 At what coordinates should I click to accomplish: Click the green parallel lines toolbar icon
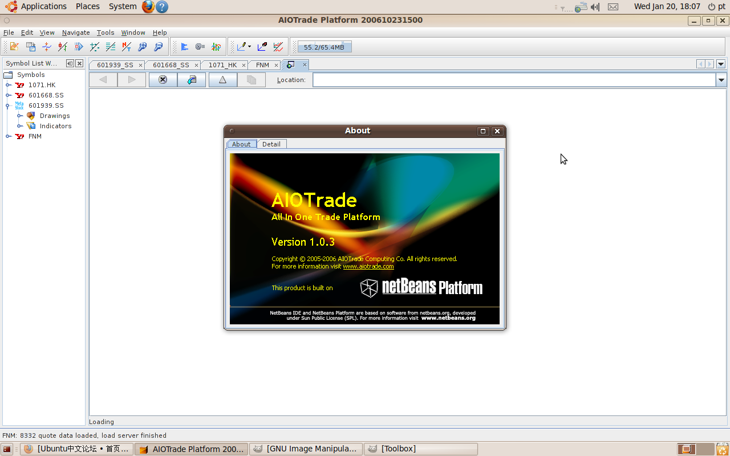[111, 47]
